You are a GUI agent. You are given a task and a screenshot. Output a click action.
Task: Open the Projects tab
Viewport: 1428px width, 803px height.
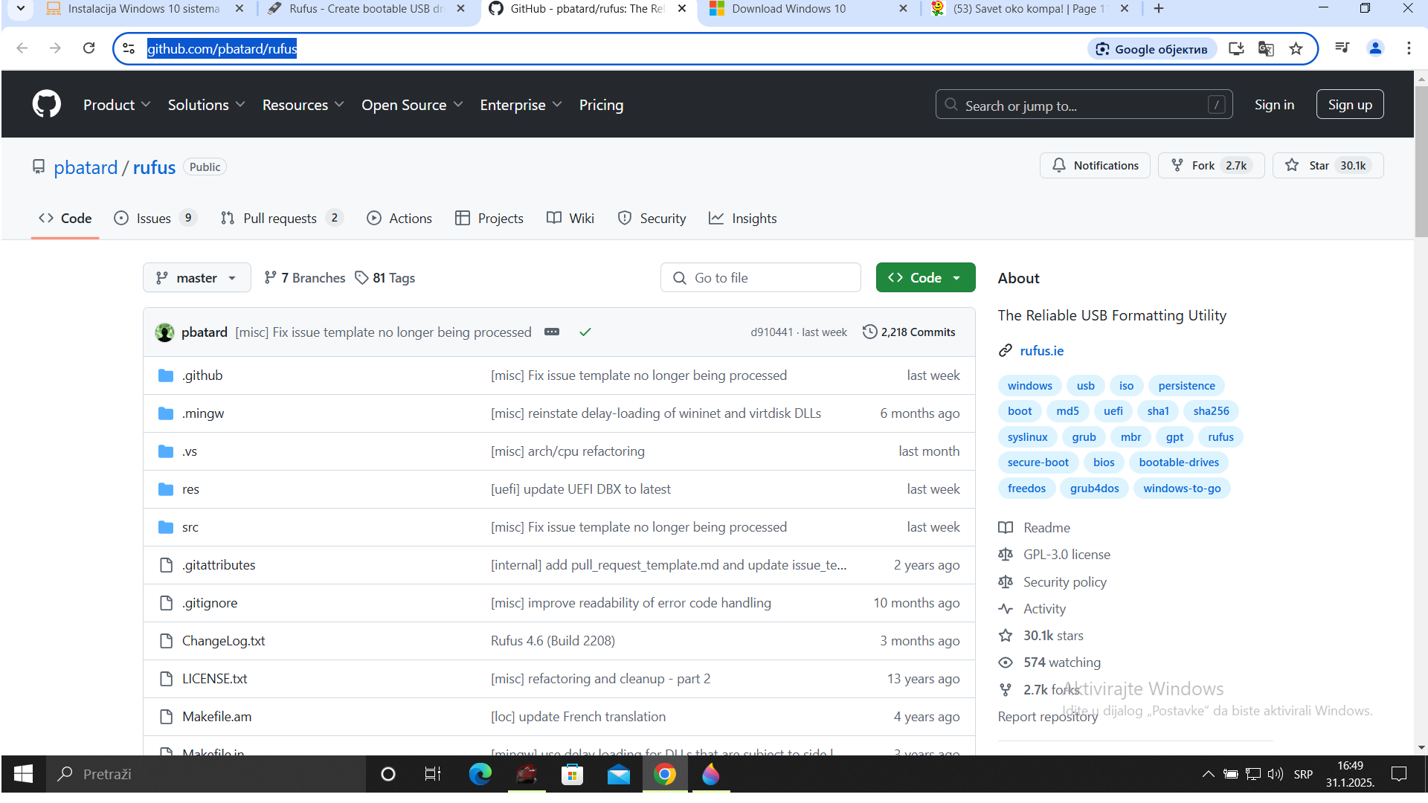tap(489, 218)
